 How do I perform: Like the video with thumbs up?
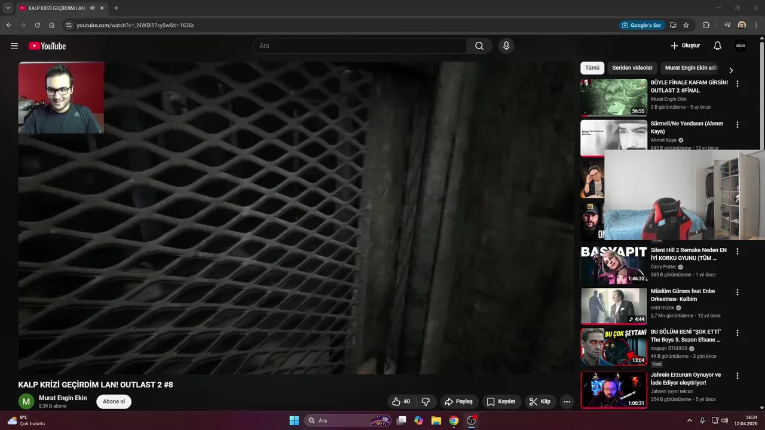tap(401, 402)
